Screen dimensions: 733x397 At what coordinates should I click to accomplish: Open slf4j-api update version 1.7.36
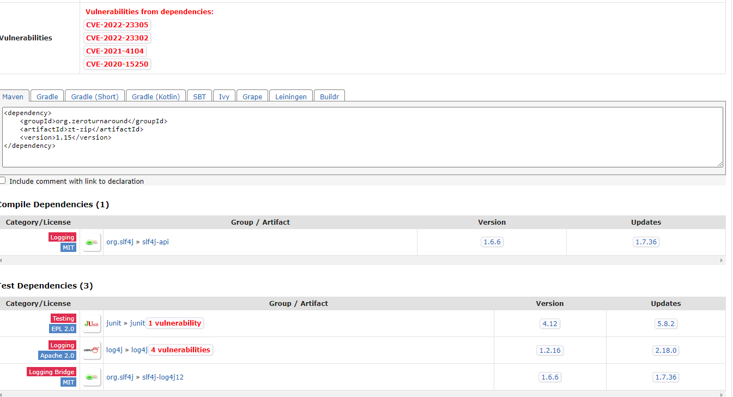pyautogui.click(x=646, y=242)
